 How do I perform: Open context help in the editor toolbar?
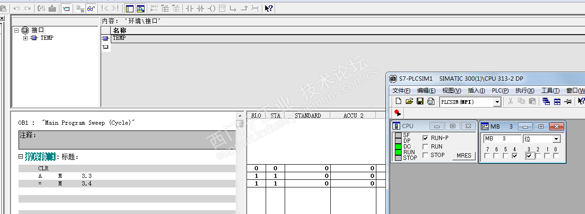(x=269, y=8)
